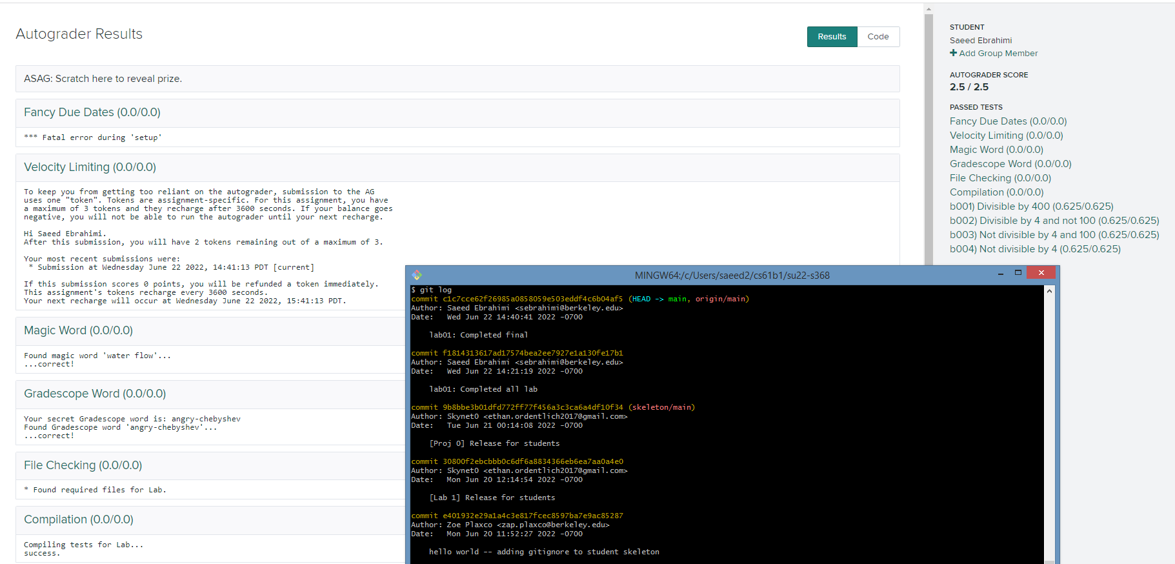Image resolution: width=1175 pixels, height=564 pixels.
Task: Open b001) Divisible by 400 test result
Action: coord(1031,206)
